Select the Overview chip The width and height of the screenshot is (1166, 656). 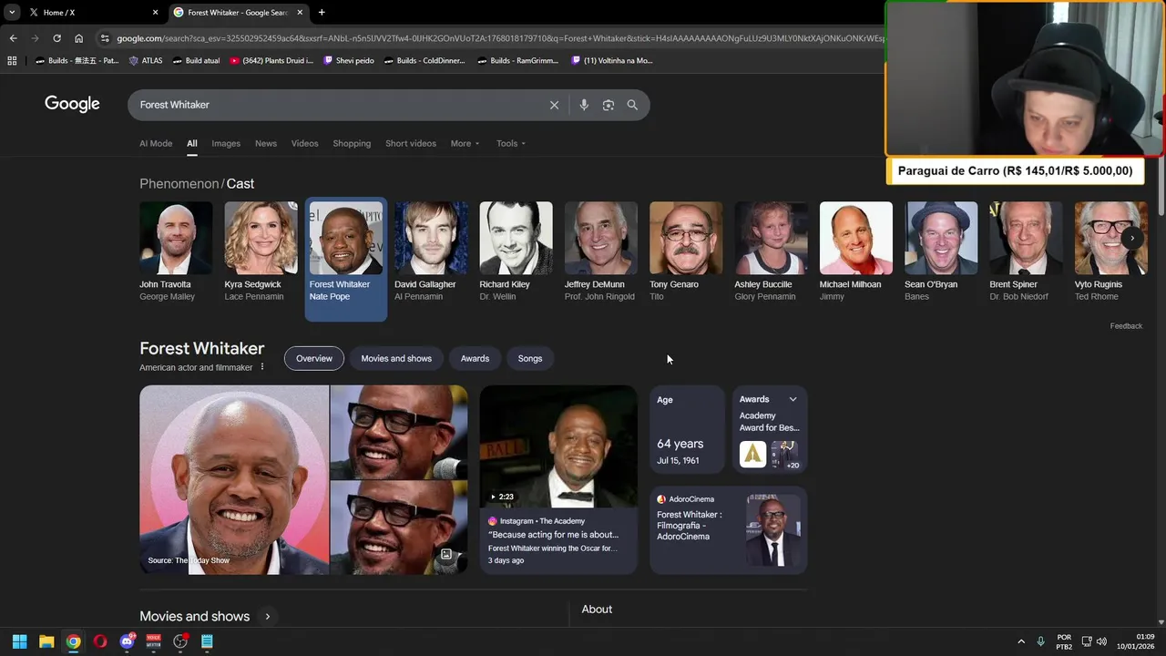tap(314, 358)
